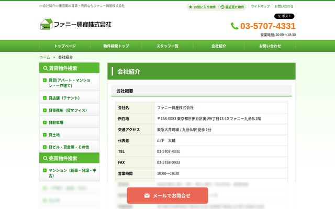
Task: Click the 営業時間 table label
Action: click(x=125, y=173)
